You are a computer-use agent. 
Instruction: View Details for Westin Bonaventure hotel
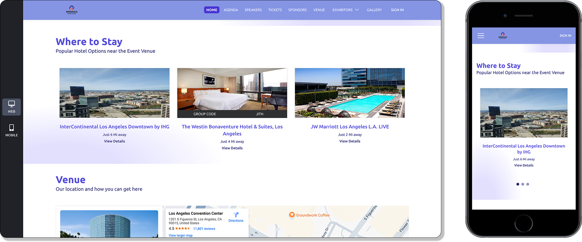(232, 148)
